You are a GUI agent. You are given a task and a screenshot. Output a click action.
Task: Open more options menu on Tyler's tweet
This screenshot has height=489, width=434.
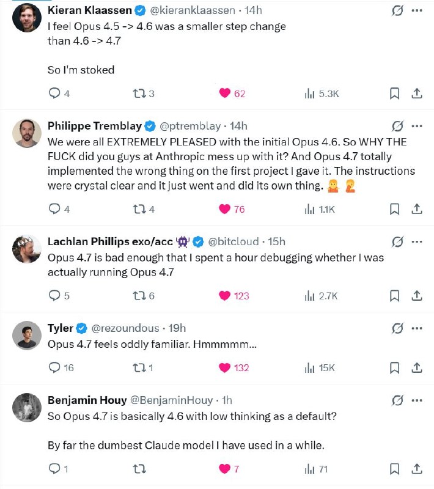click(x=417, y=328)
